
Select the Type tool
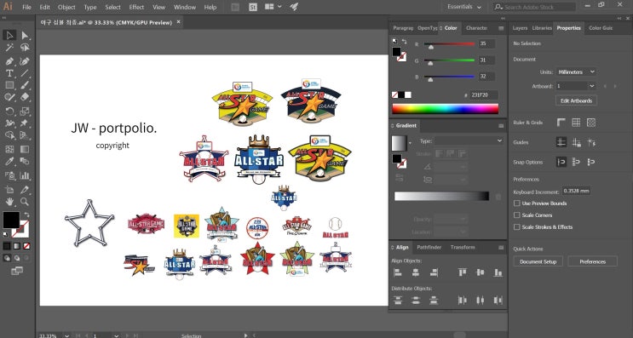pos(9,73)
